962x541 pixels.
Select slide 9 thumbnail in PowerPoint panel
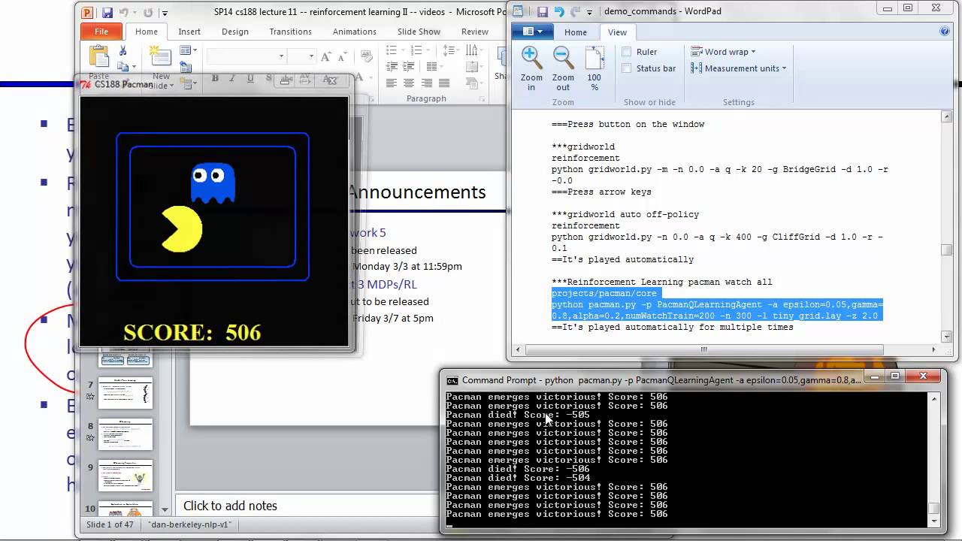click(125, 476)
